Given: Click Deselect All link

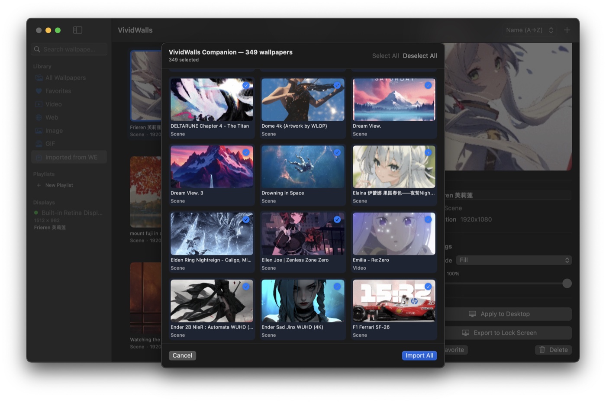Looking at the screenshot, I should 420,56.
